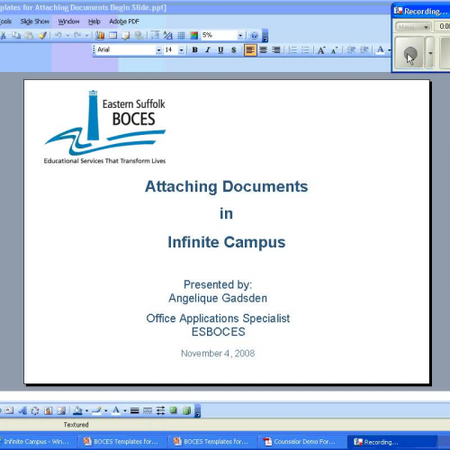Click Decrease Font Size icon
Screen dimensions: 450x450
coord(334,50)
